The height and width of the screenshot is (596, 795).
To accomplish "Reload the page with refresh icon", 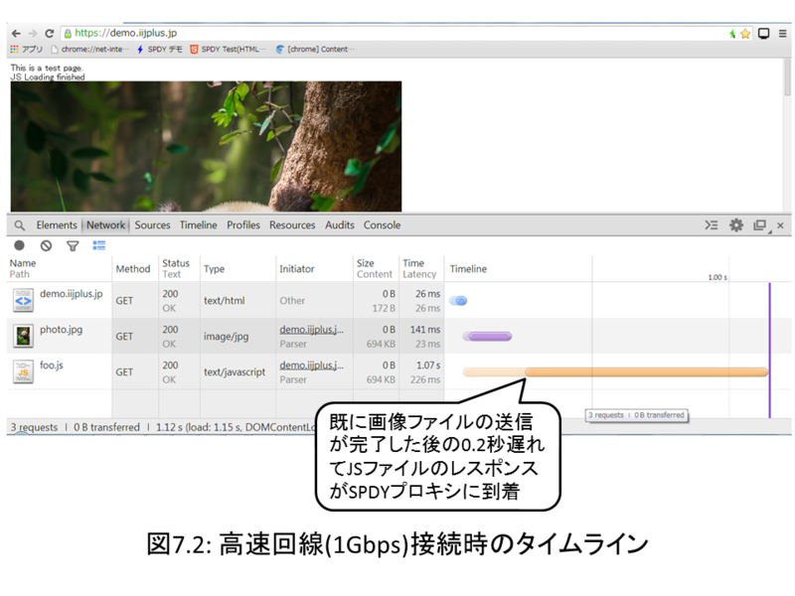I will click(x=49, y=34).
